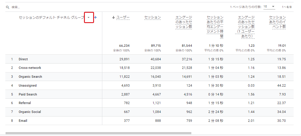Sort by エンゲージのあったセッション数(1ユーザーあたり) header
The height and width of the screenshot is (136, 301).
(x=245, y=27)
